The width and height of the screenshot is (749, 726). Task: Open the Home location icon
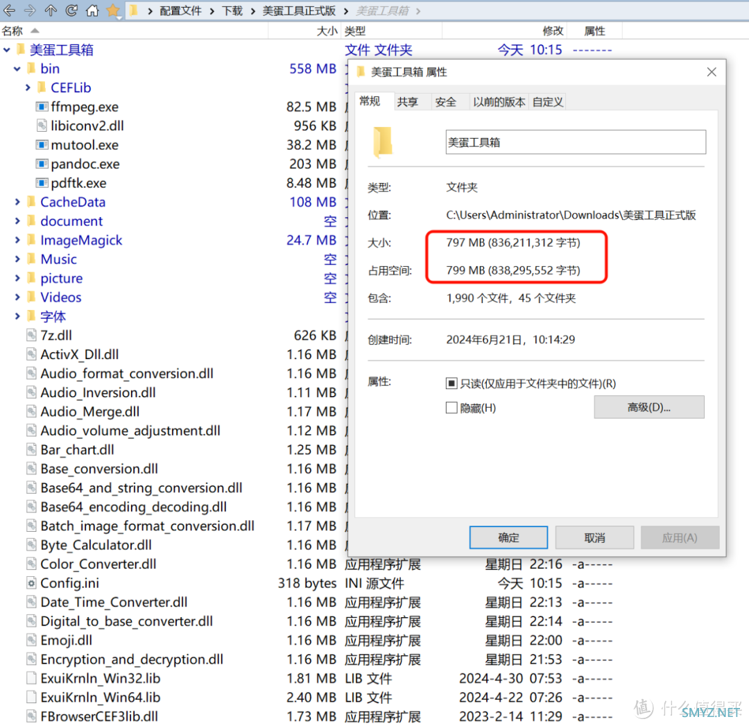[x=92, y=10]
